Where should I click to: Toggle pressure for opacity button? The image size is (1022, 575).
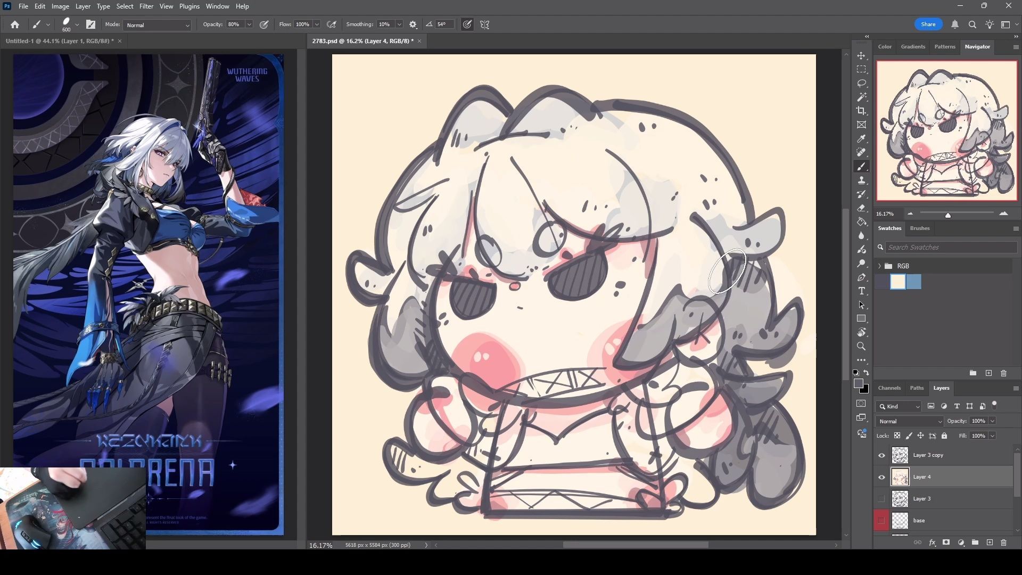tap(264, 24)
